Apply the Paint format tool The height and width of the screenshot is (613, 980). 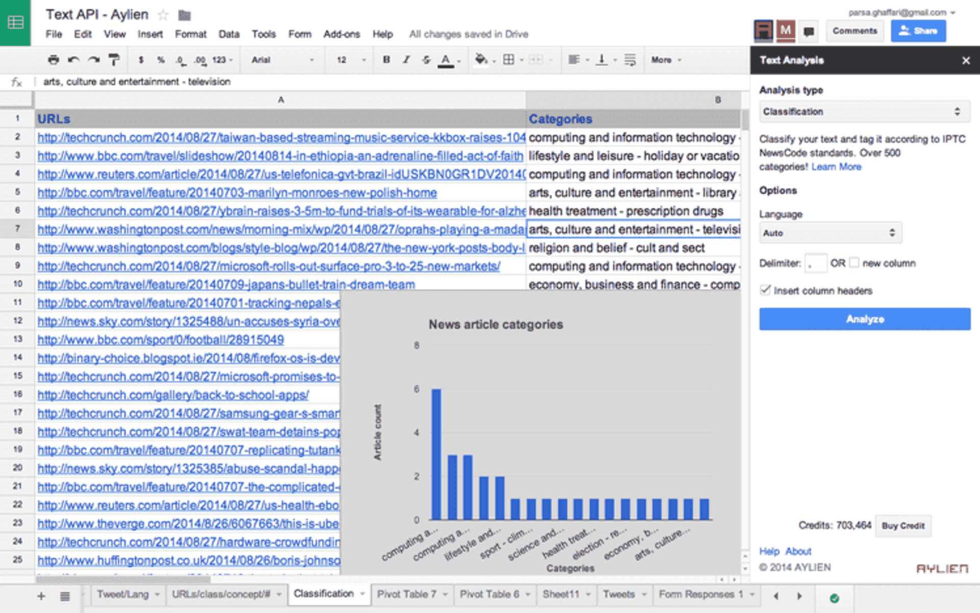coord(113,60)
